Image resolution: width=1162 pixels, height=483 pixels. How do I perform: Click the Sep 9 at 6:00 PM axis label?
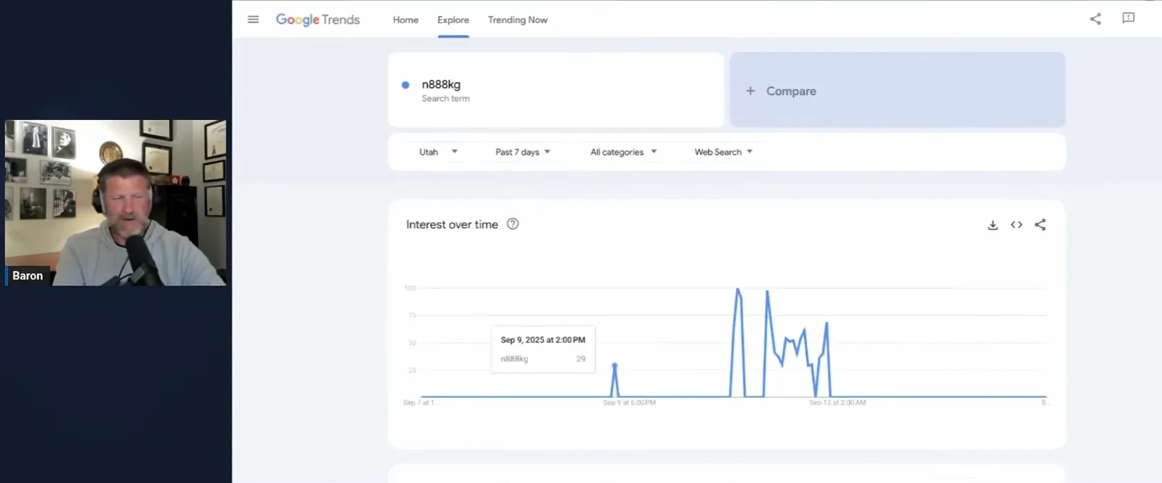click(x=629, y=402)
